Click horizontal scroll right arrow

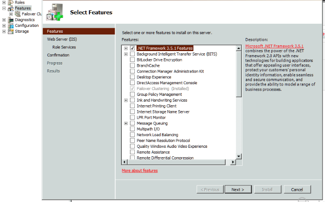[x=233, y=162]
